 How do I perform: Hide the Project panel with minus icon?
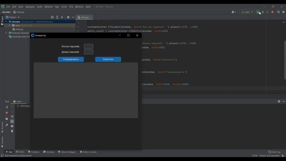73,17
